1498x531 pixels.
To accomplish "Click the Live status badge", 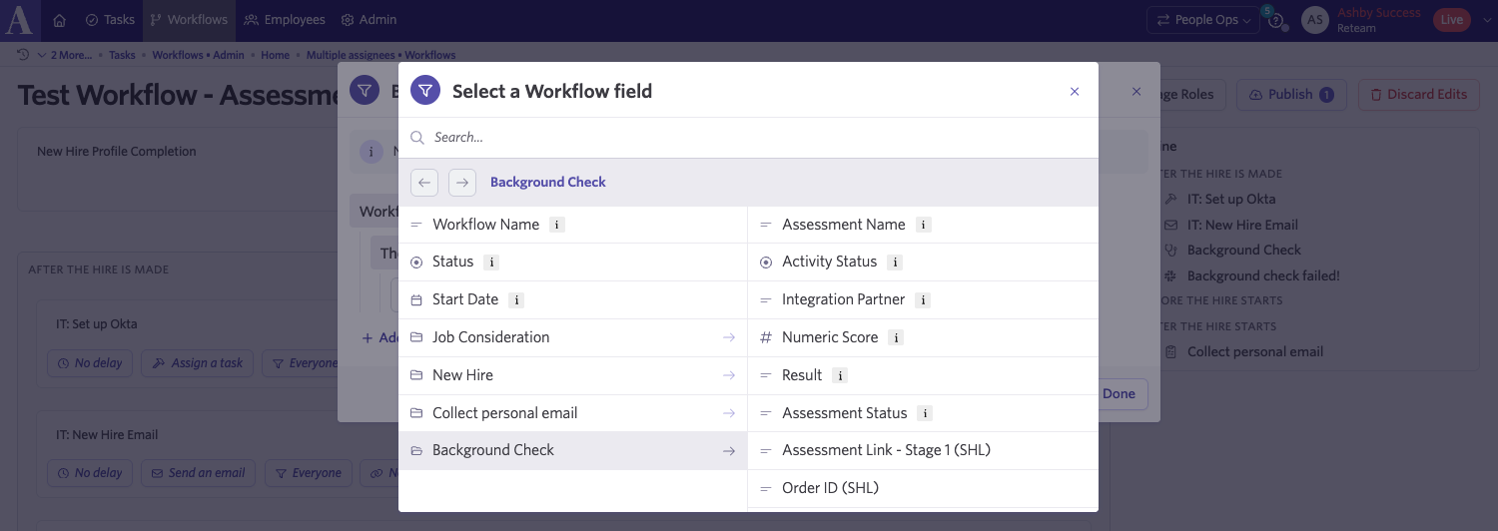I will point(1452,20).
